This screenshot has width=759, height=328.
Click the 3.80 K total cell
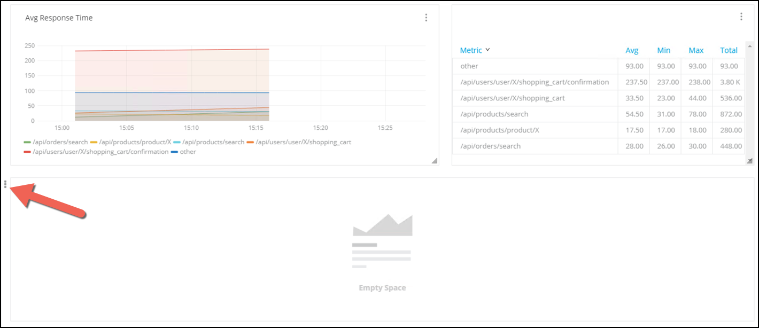coord(730,82)
